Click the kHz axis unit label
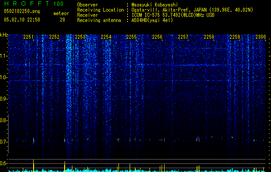 click(4, 35)
